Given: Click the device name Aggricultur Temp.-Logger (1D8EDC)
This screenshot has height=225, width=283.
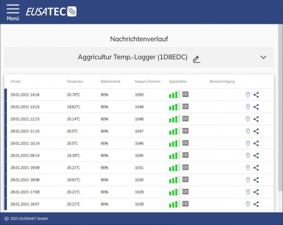Looking at the screenshot, I should coord(132,57).
